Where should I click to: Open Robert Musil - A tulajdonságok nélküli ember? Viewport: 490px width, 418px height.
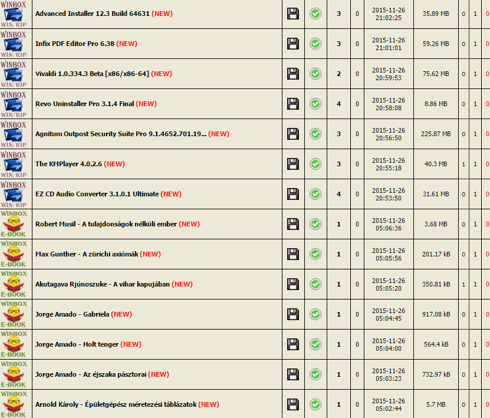click(106, 224)
